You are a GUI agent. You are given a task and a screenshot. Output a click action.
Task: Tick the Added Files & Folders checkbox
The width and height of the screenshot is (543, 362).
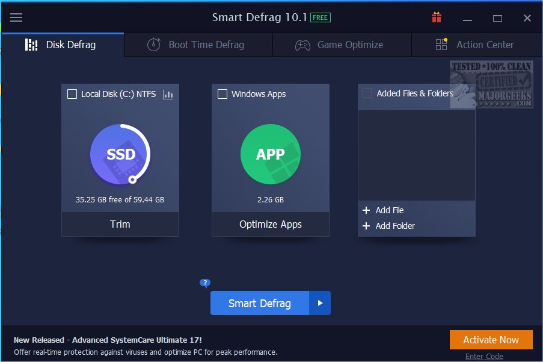[367, 93]
